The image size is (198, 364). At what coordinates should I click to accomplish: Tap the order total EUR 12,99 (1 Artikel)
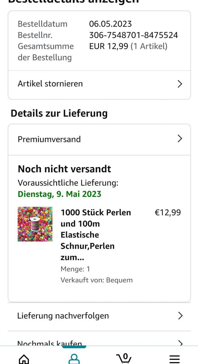point(128,46)
